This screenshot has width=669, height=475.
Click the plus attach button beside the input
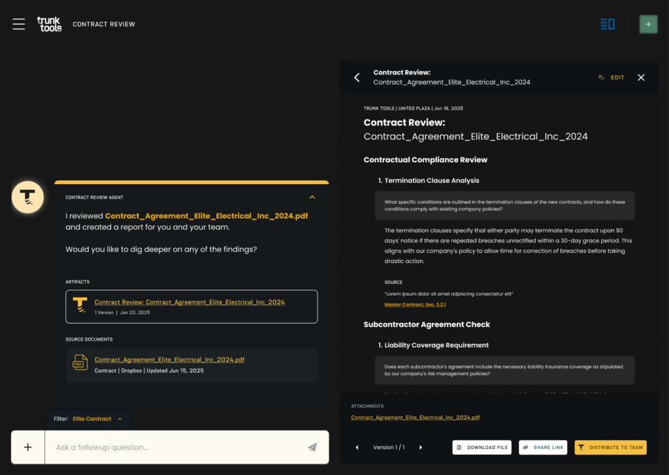27,447
